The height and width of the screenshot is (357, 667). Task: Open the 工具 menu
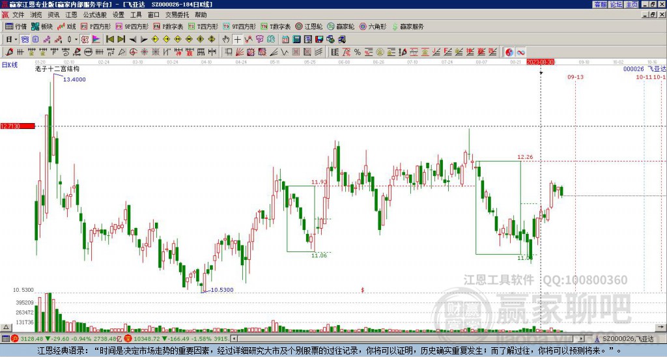135,15
